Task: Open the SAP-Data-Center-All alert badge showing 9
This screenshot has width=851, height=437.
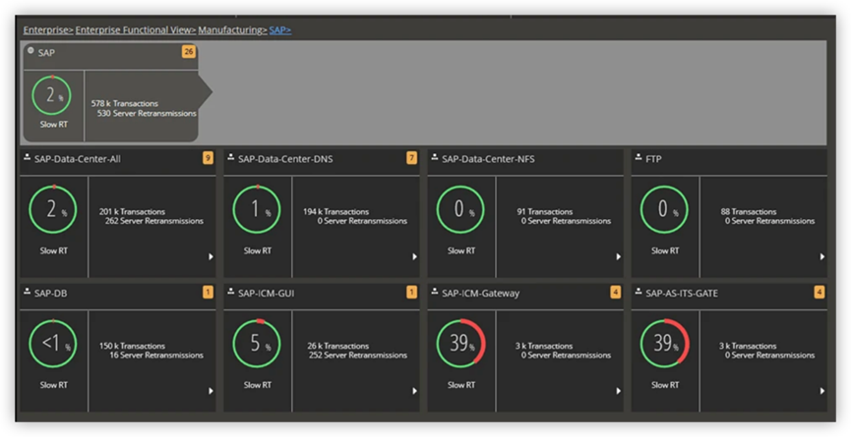Action: tap(208, 158)
